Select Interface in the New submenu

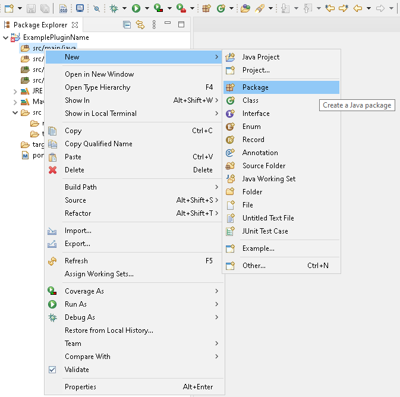click(x=281, y=114)
